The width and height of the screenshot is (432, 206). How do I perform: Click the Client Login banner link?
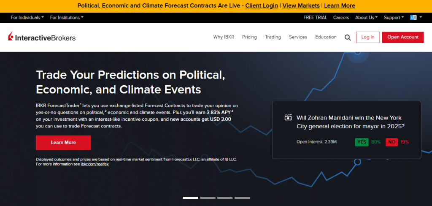click(262, 6)
